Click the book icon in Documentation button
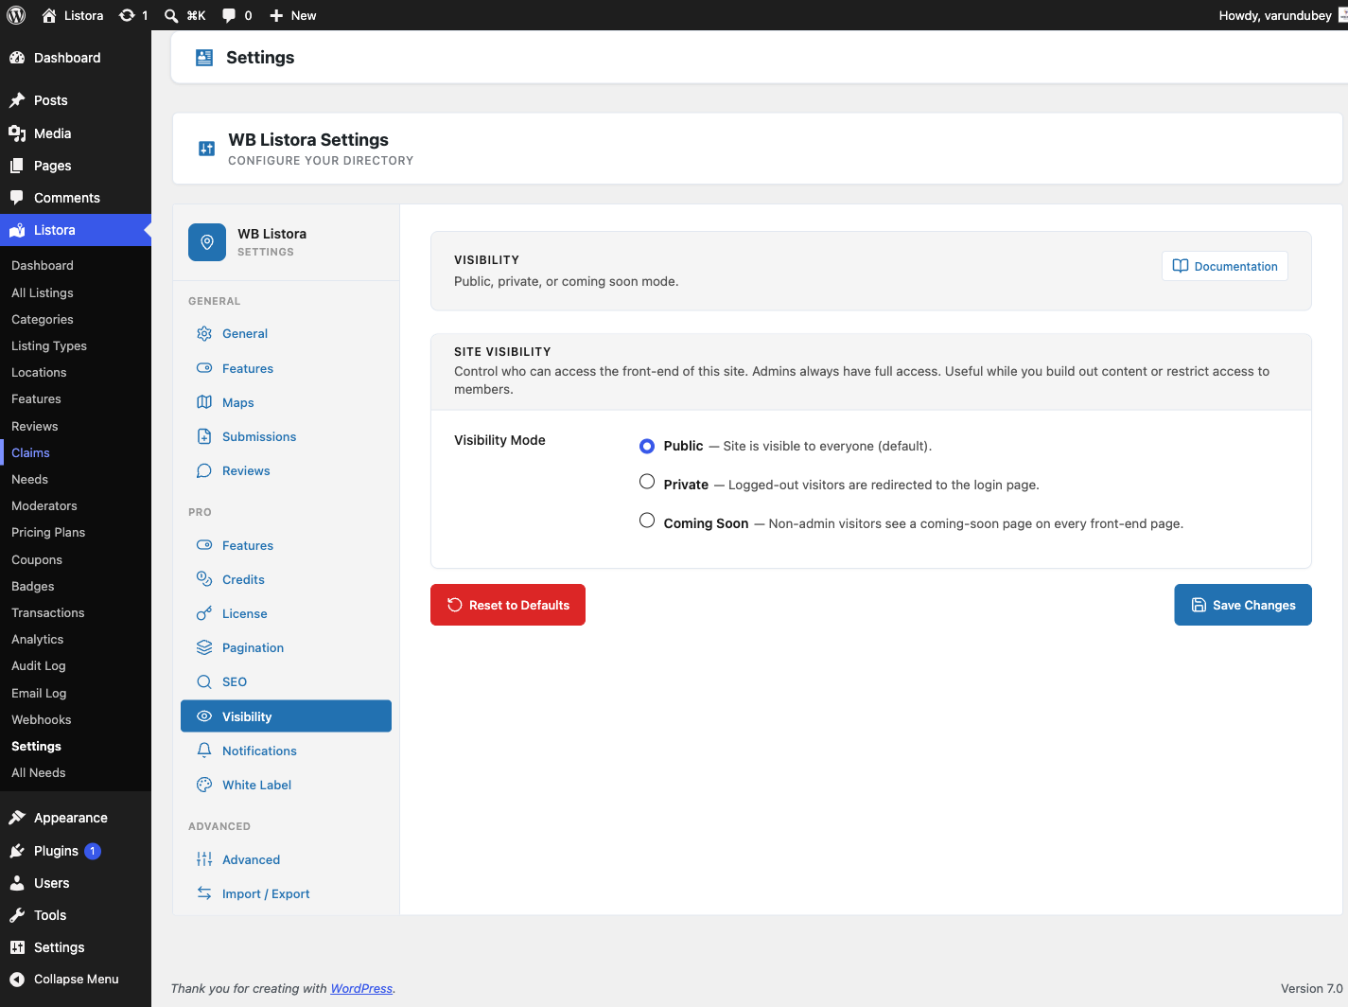The image size is (1348, 1007). coord(1181,266)
